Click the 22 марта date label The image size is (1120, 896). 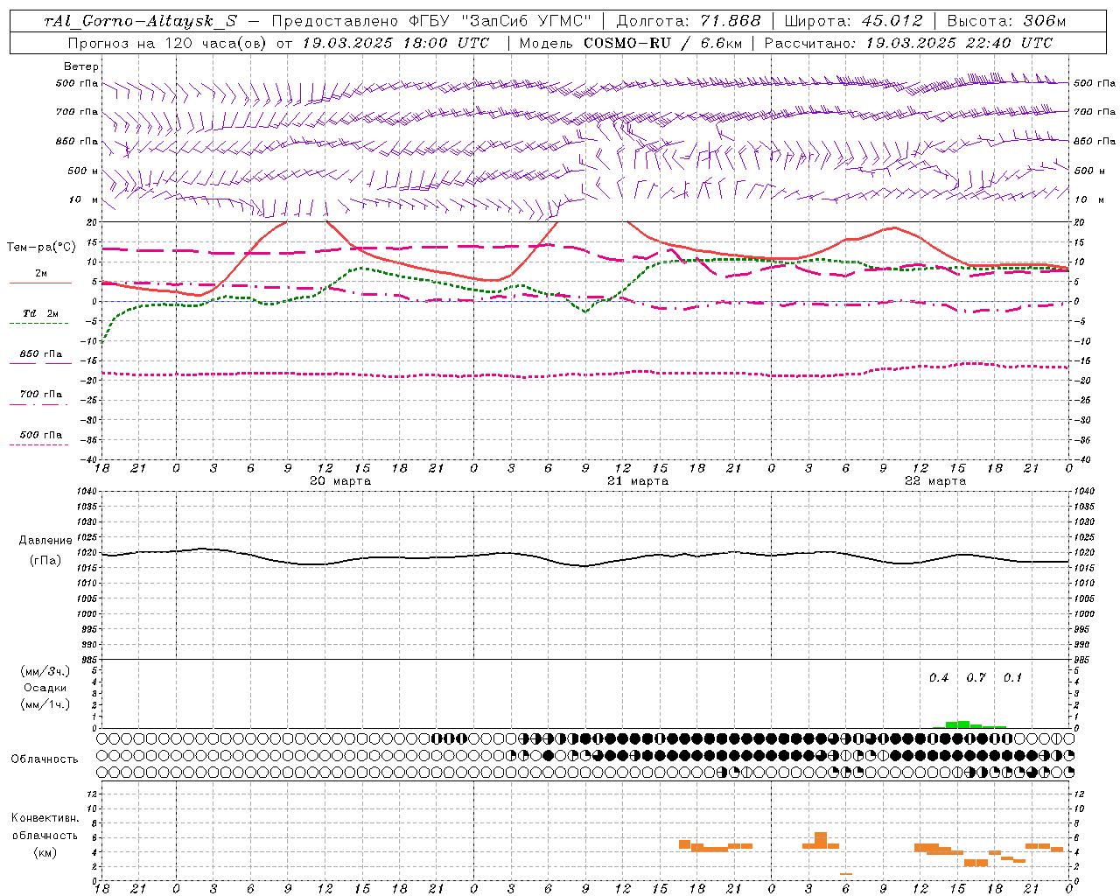click(935, 480)
